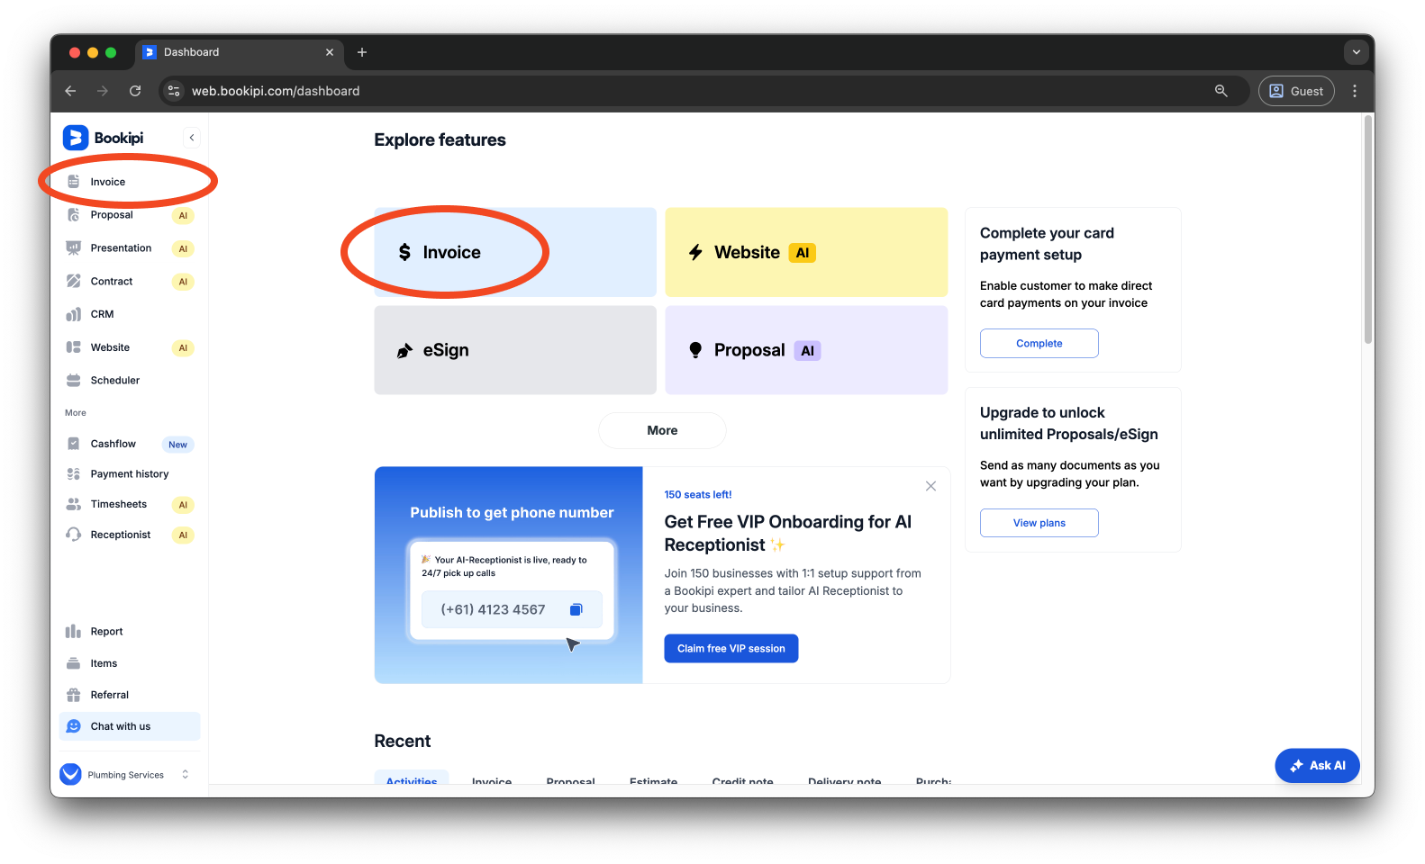The image size is (1425, 864).
Task: Open the Website sidebar icon
Action: point(74,347)
